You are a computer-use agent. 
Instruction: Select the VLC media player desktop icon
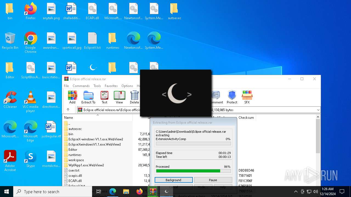tap(30, 102)
